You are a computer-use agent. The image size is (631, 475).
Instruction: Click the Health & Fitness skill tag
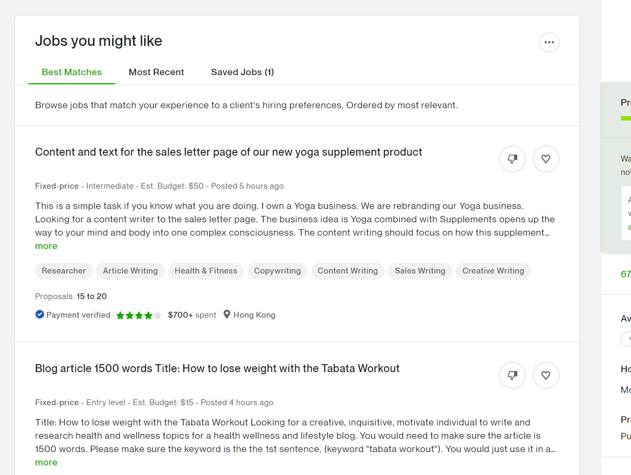[x=206, y=271]
